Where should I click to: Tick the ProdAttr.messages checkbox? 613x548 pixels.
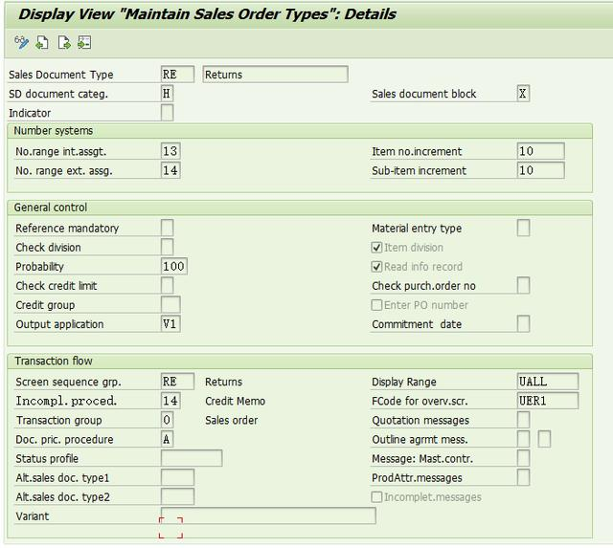(x=523, y=477)
